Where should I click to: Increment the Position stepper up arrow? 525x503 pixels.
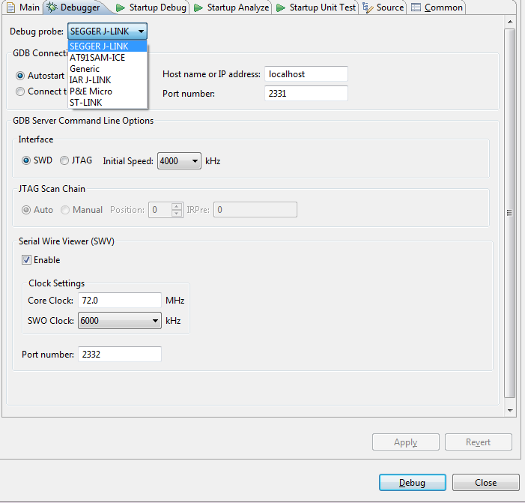click(177, 206)
